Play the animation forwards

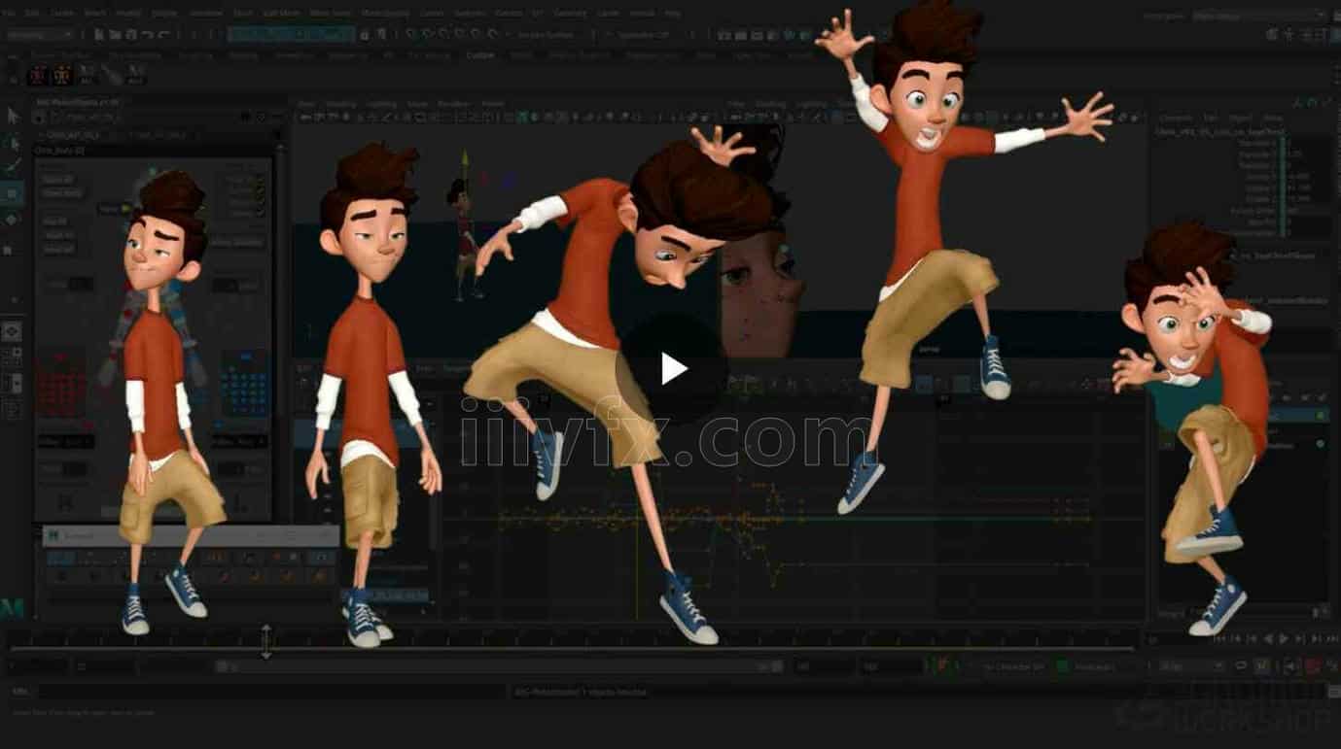coord(1284,639)
